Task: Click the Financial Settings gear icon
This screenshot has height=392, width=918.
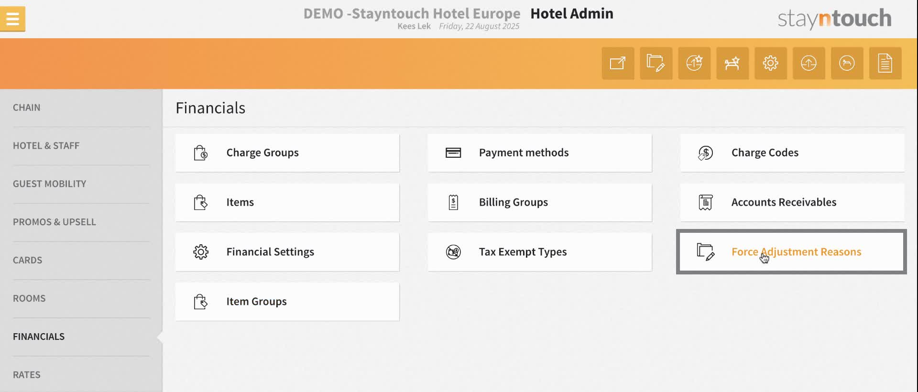Action: click(201, 252)
